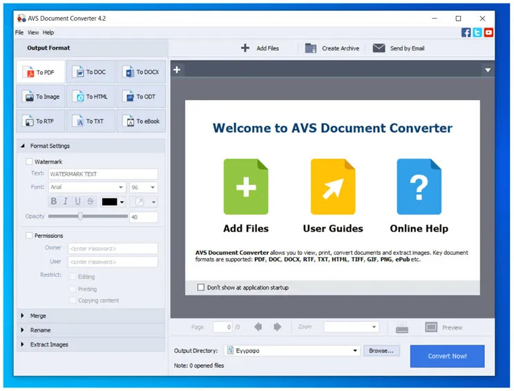Screen dimensions: 514x391
Task: Check Don't show at application startup
Action: point(200,287)
